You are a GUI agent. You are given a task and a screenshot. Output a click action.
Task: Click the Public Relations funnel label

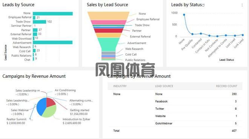(x=135, y=60)
